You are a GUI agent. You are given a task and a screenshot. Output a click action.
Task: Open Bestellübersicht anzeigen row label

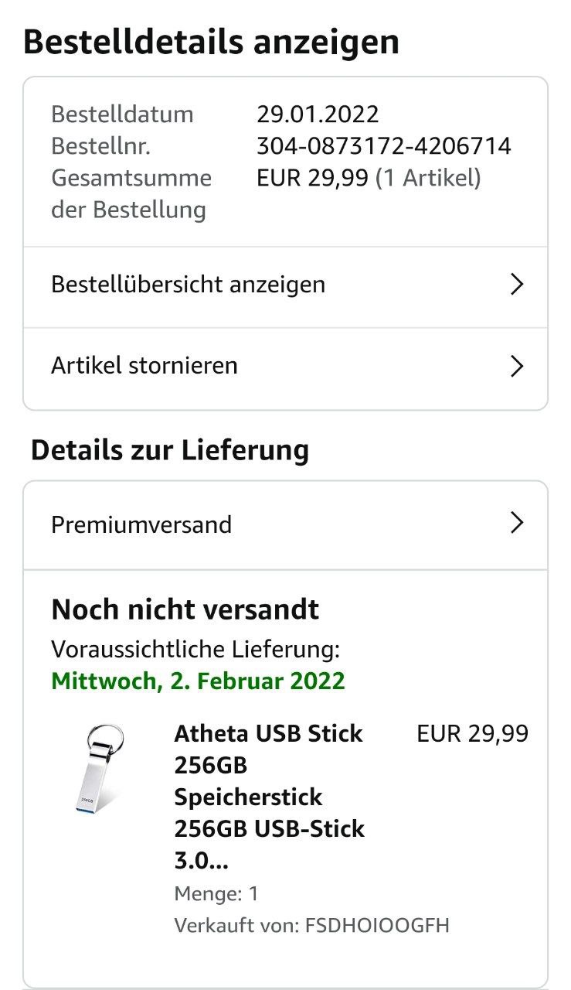[x=188, y=285]
